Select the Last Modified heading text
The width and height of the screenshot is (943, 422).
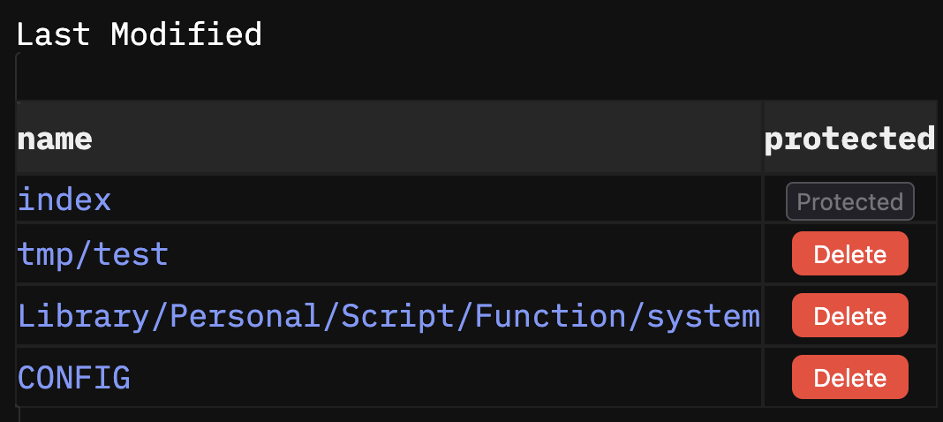point(139,34)
